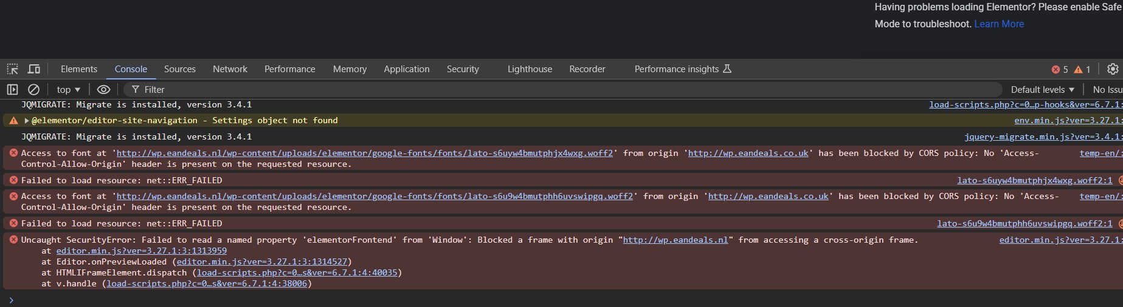
Task: Switch to the Performance tab
Action: 290,69
